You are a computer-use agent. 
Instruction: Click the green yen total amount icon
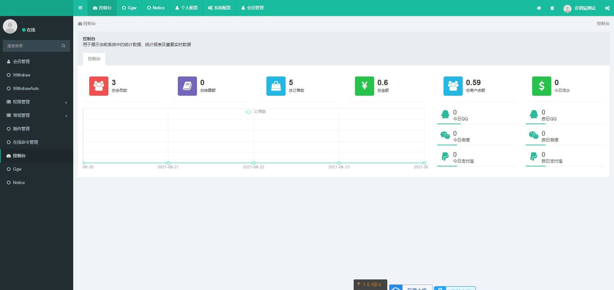click(364, 86)
